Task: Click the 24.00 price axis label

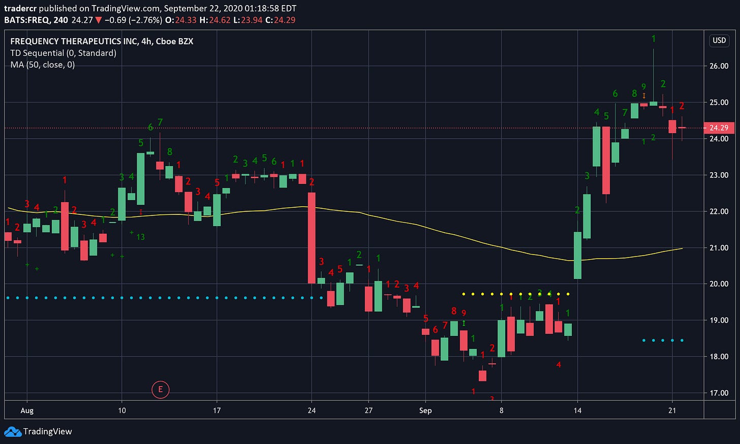Action: (x=719, y=139)
